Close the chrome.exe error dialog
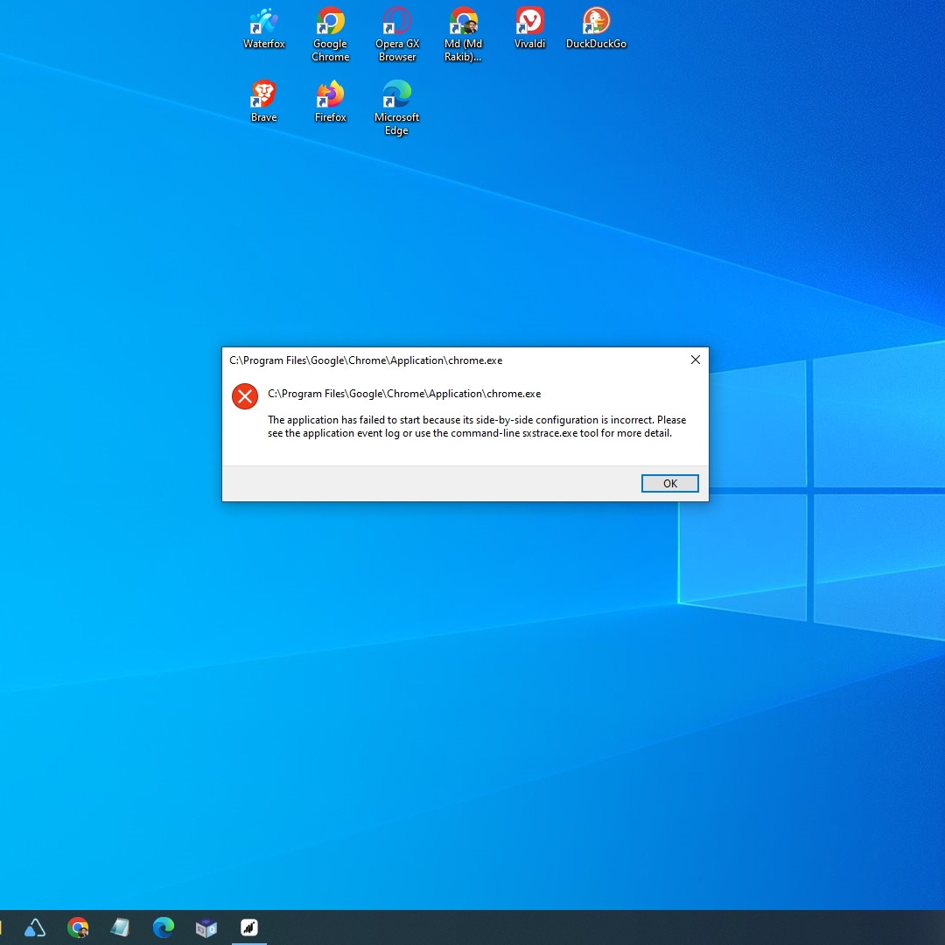This screenshot has width=945, height=945. (x=695, y=360)
